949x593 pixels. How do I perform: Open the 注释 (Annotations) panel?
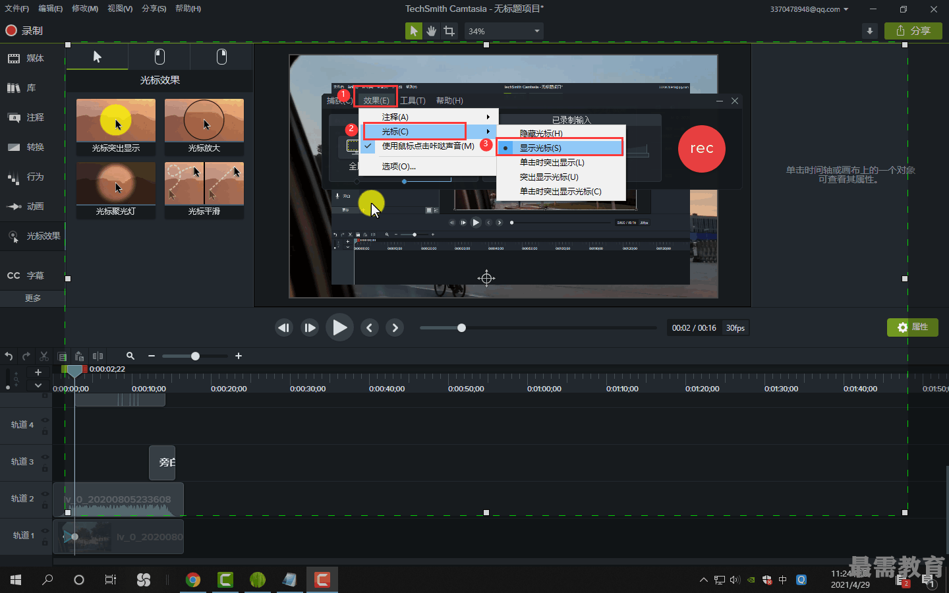26,117
